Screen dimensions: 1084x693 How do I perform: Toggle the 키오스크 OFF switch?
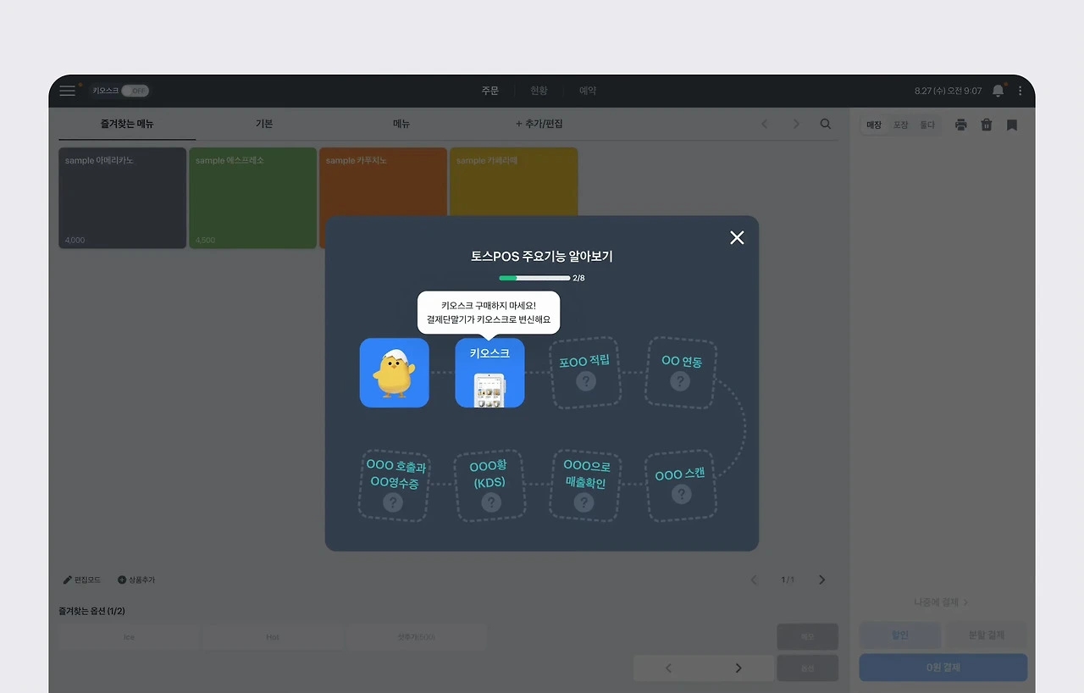pos(135,91)
